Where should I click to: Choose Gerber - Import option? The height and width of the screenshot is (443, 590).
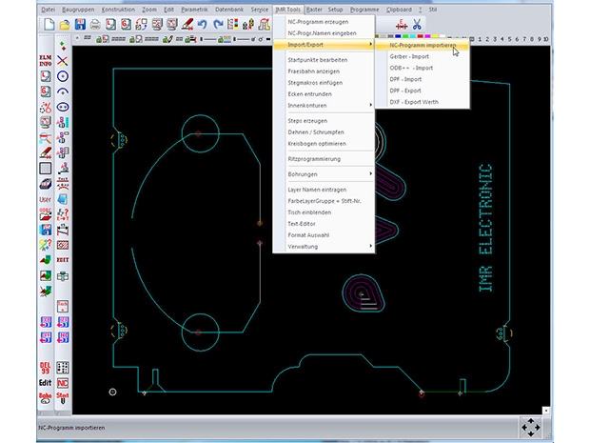tap(409, 56)
